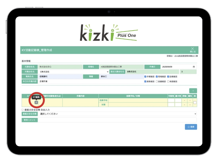The width and height of the screenshot is (218, 162).
Task: Click the Kizki Plus One logo
Action: point(109,33)
